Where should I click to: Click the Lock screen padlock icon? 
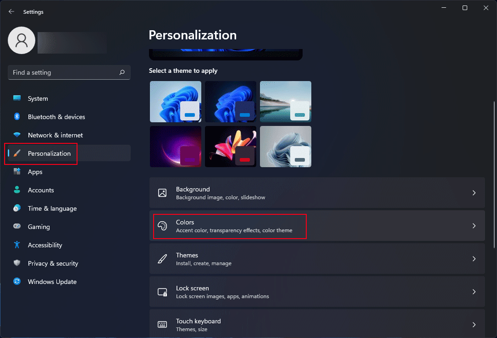click(x=162, y=292)
